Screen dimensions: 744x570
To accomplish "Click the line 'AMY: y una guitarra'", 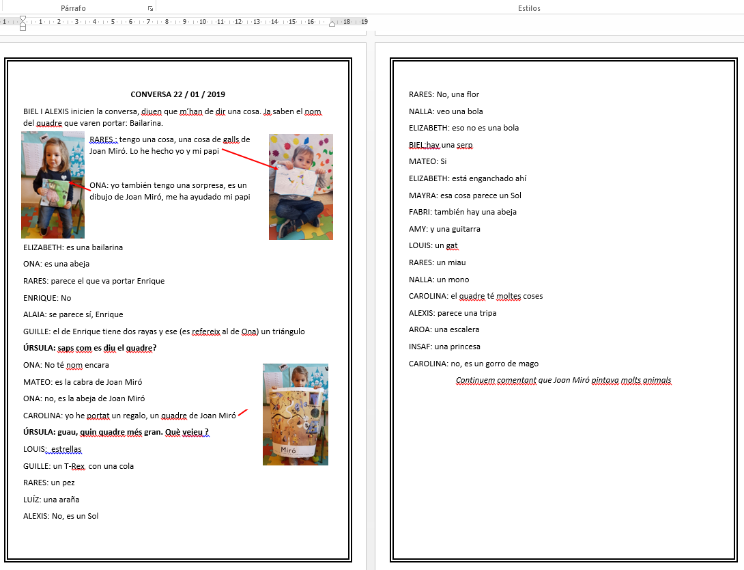I will pyautogui.click(x=444, y=229).
